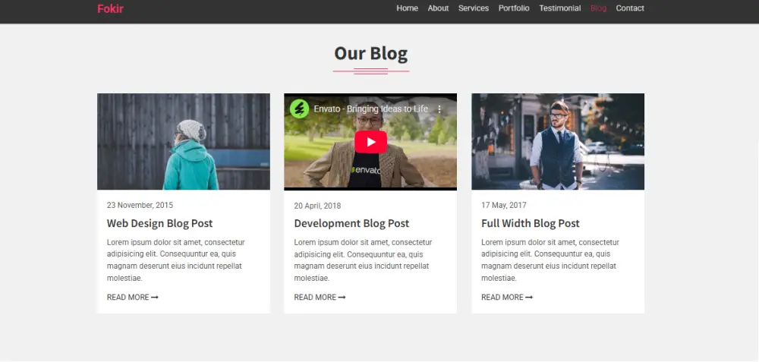Navigate to Portfolio

(x=514, y=8)
